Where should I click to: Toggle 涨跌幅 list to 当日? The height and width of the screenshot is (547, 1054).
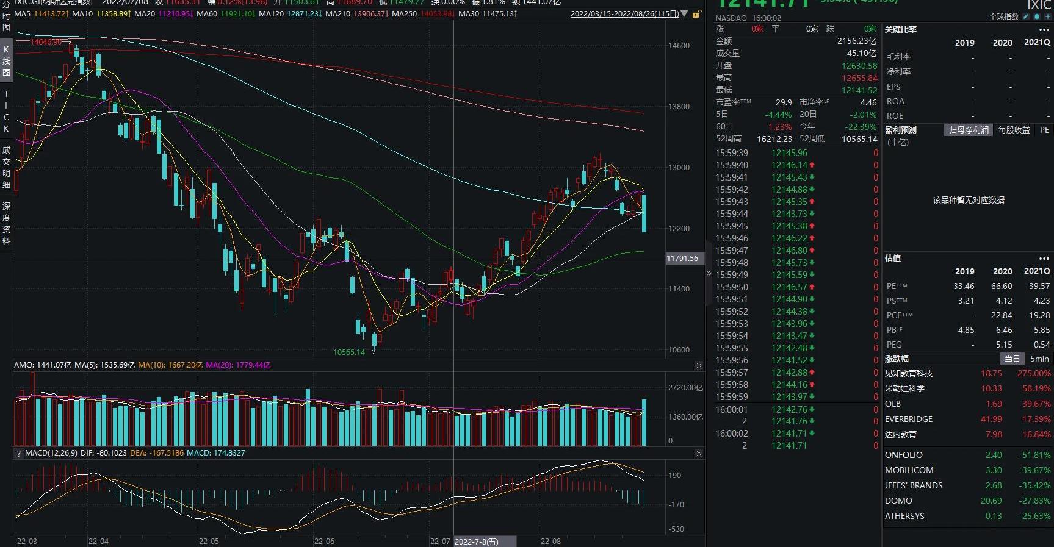[1012, 359]
